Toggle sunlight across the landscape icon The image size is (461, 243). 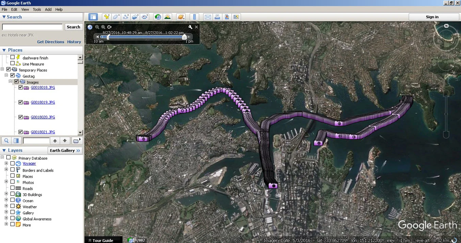pos(167,17)
